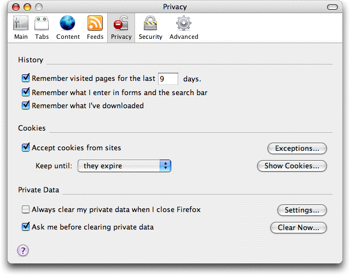The height and width of the screenshot is (276, 350).
Task: Click the cookie Exceptions button
Action: tap(297, 149)
